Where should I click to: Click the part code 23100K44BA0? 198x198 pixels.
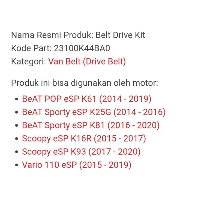[x=82, y=48]
